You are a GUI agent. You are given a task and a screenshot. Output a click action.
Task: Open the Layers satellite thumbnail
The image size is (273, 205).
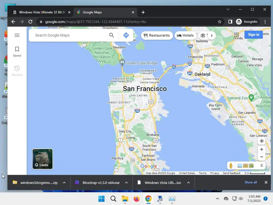tap(42, 159)
